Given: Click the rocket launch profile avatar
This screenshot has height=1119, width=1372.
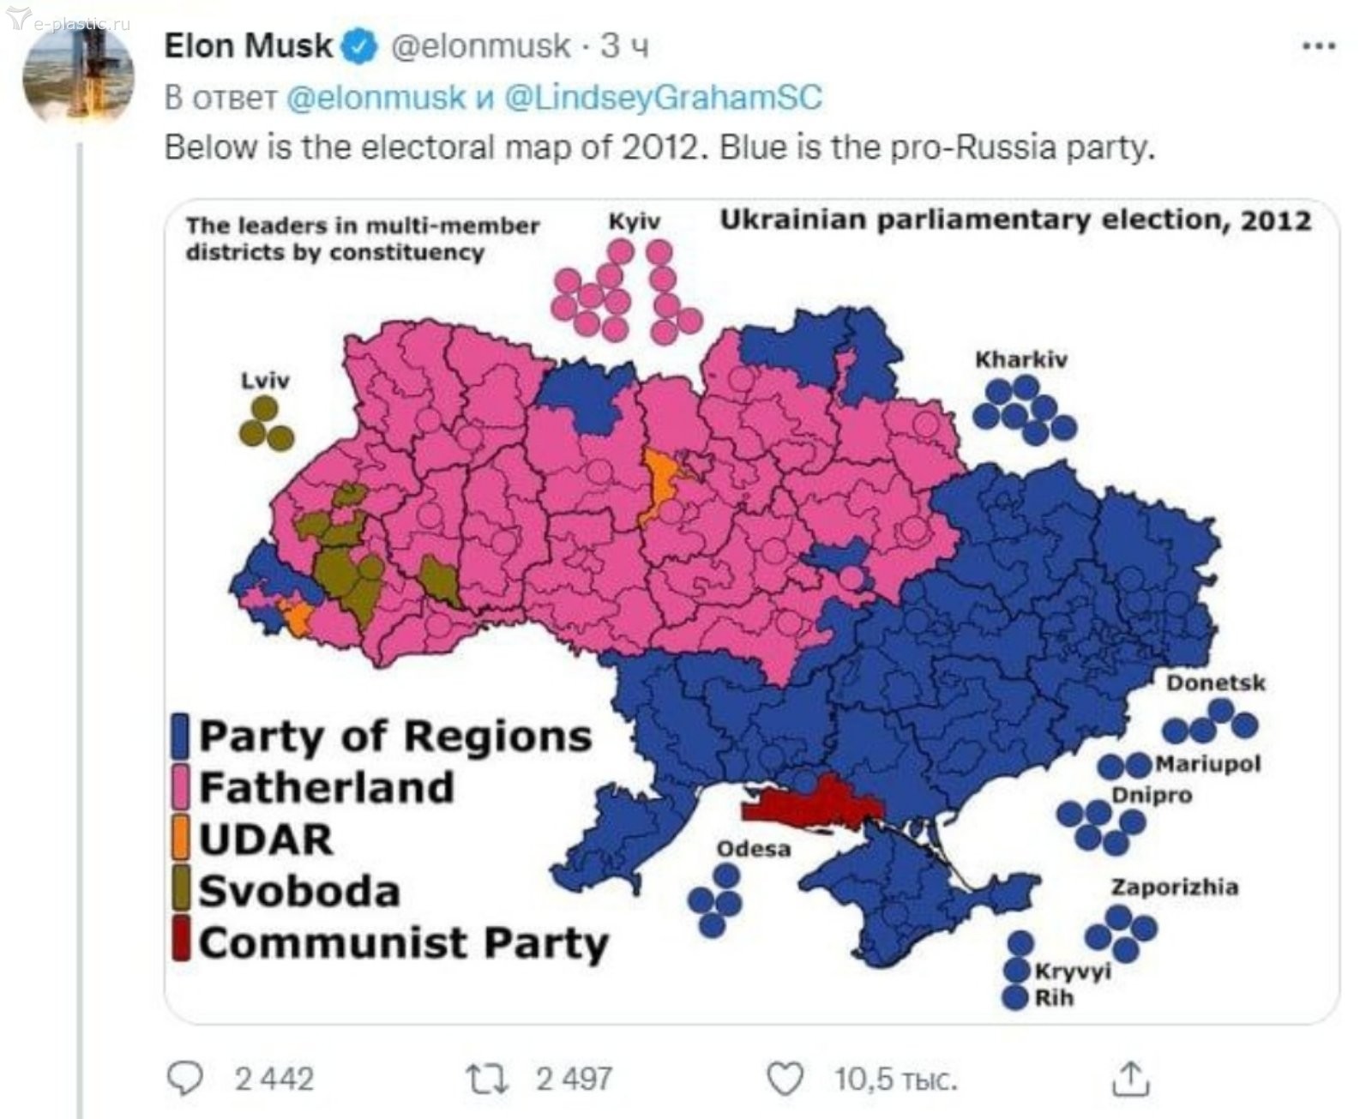Looking at the screenshot, I should coord(78,79).
